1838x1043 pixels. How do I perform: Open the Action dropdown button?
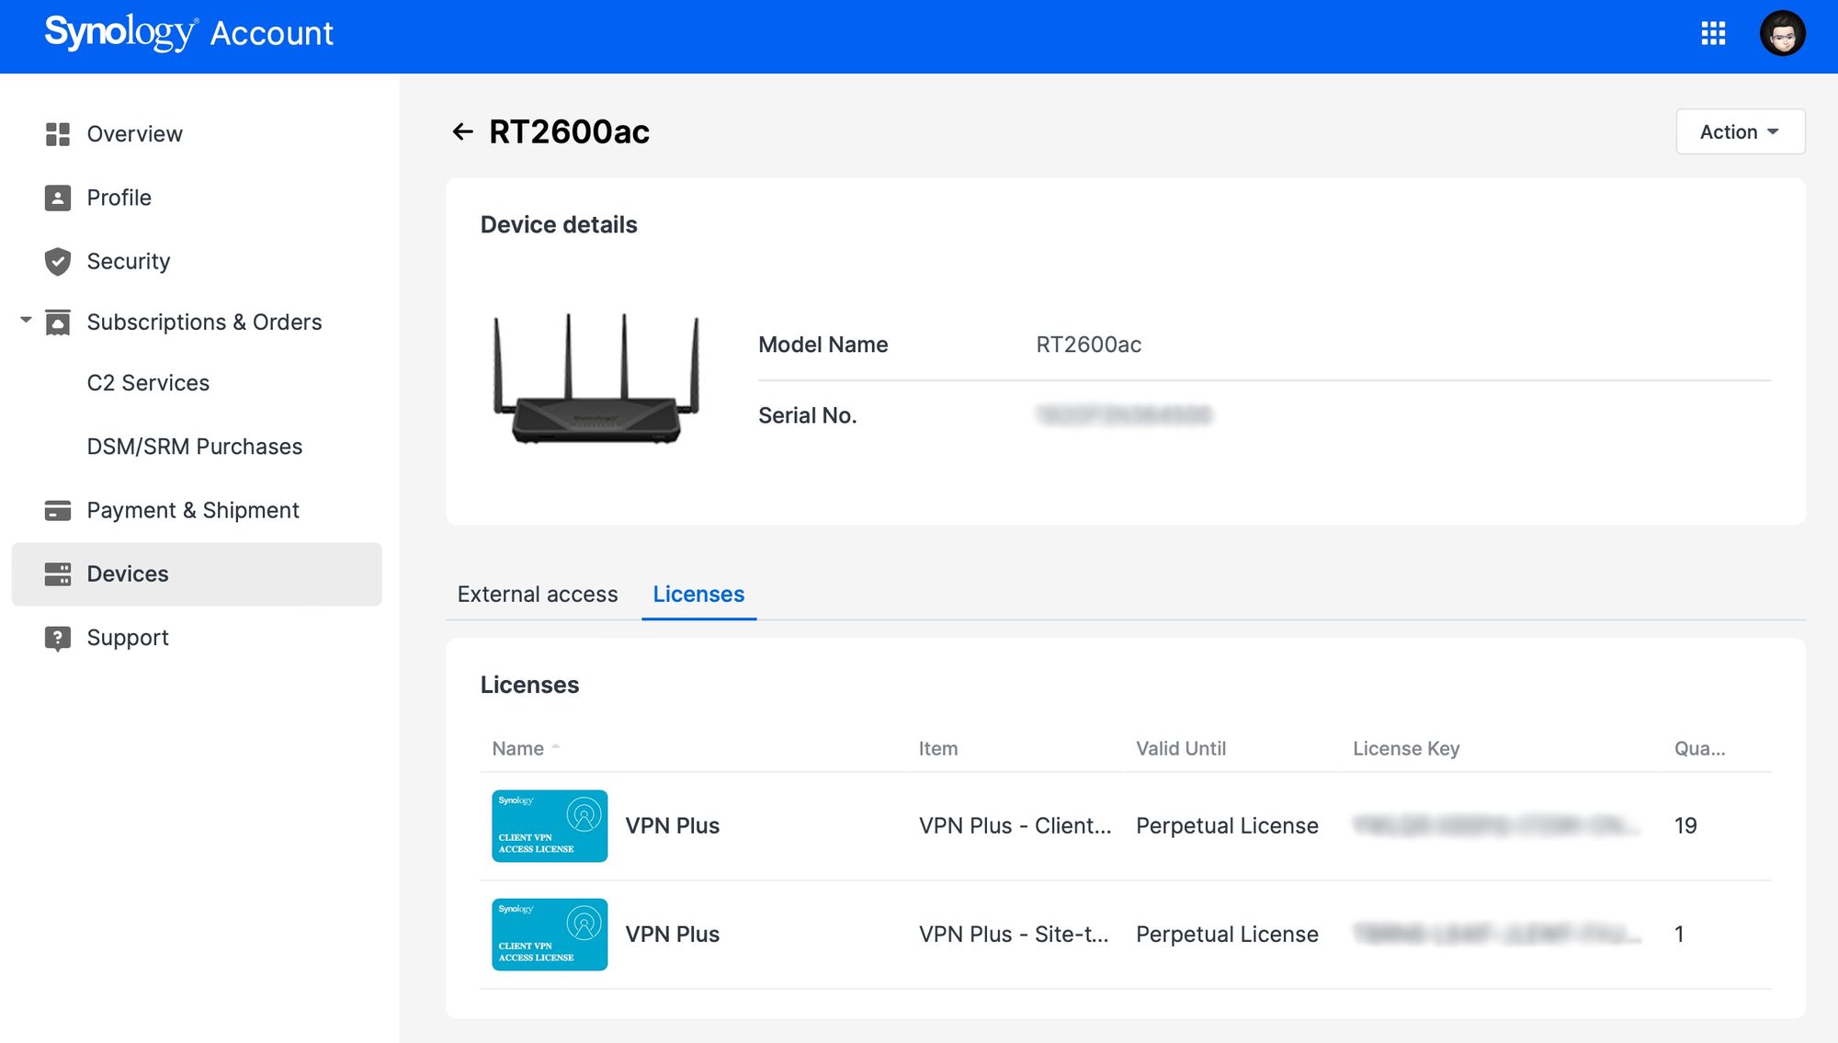[x=1741, y=131]
